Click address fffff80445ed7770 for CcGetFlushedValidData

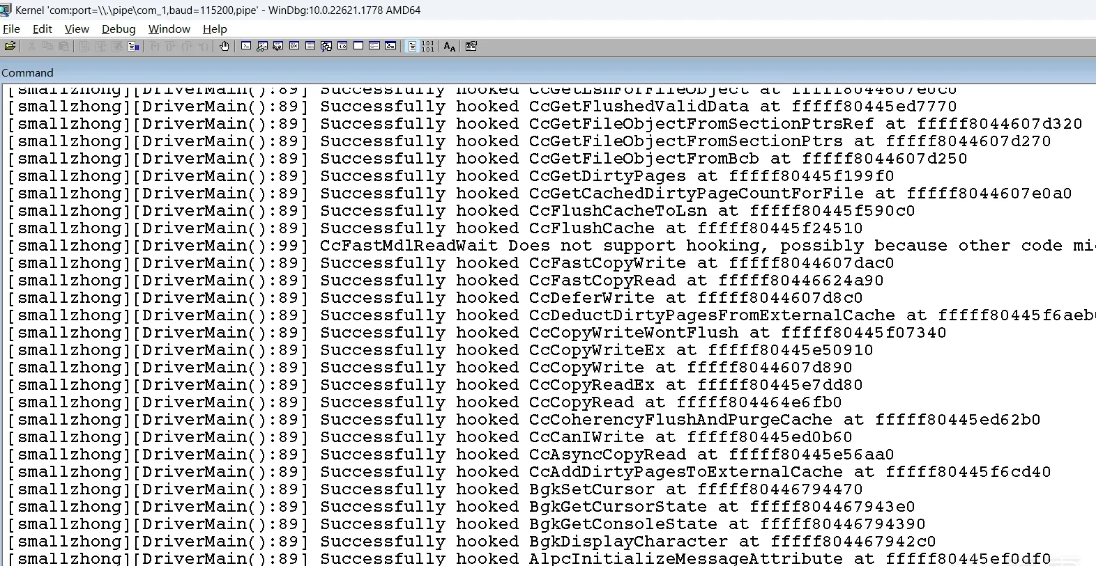pos(874,107)
